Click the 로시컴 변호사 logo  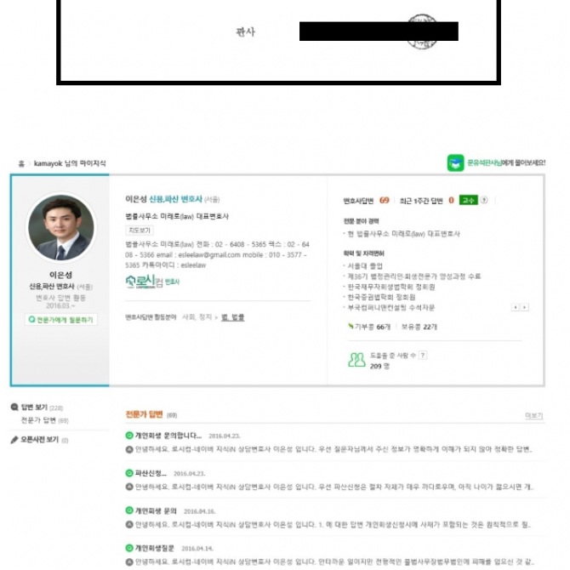pos(152,282)
